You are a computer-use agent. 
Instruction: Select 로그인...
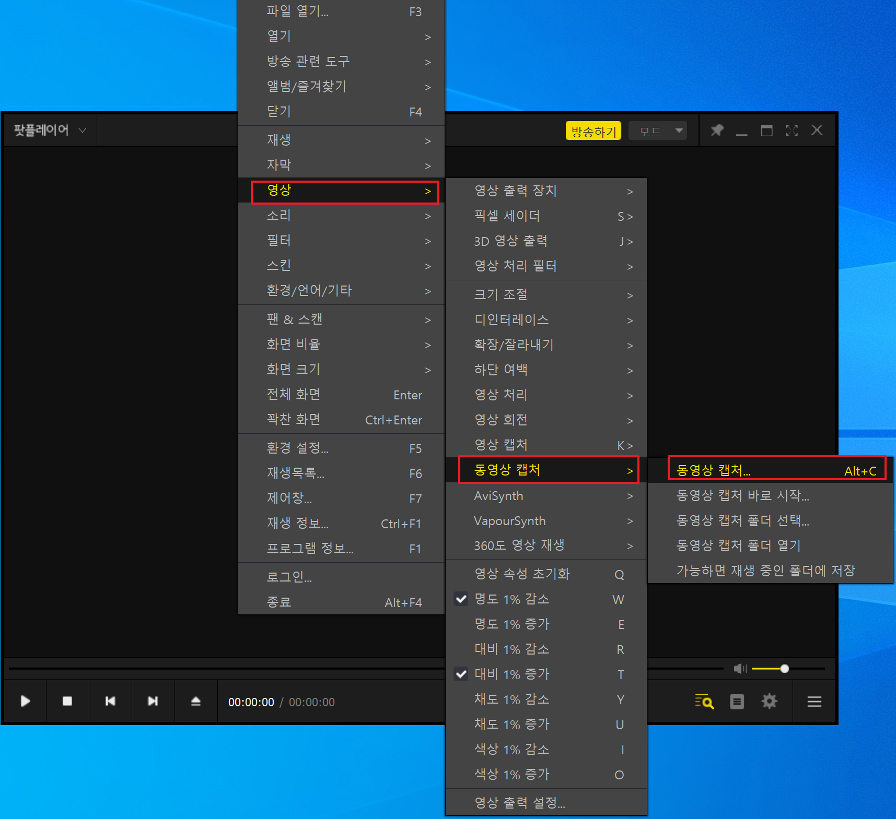coord(341,577)
